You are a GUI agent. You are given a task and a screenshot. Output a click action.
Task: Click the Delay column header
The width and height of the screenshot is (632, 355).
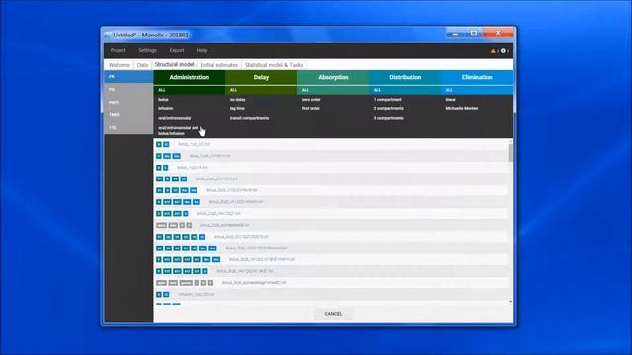(x=261, y=77)
